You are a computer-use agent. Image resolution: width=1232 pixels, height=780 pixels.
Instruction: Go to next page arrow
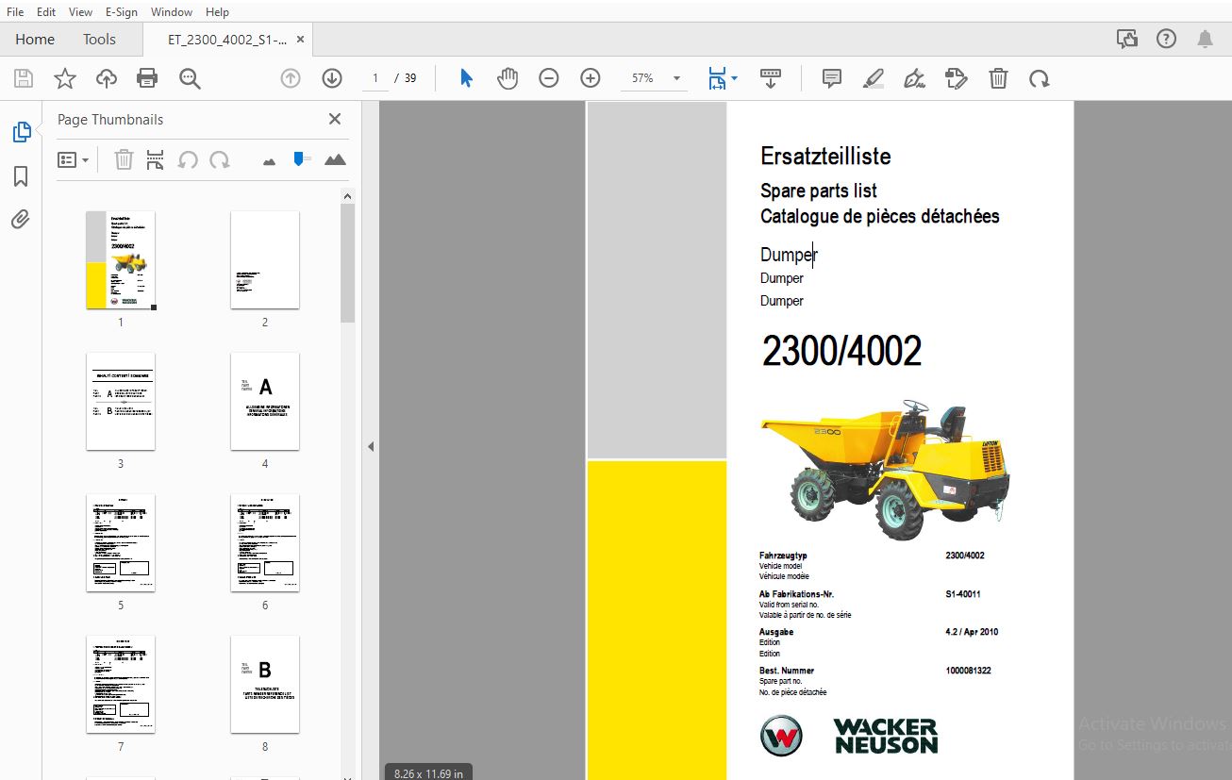(x=332, y=78)
